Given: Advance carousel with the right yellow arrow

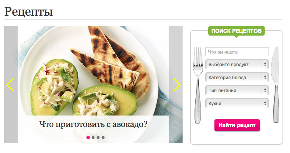Looking at the screenshot, I should 176,85.
